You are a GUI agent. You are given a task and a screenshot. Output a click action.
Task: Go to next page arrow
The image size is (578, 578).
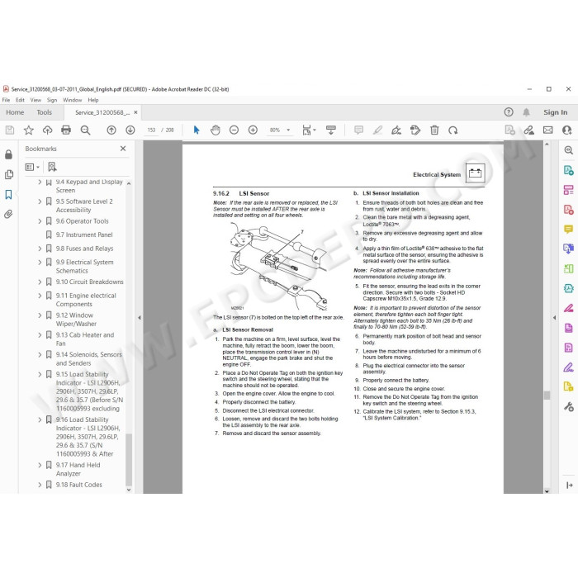pos(130,130)
